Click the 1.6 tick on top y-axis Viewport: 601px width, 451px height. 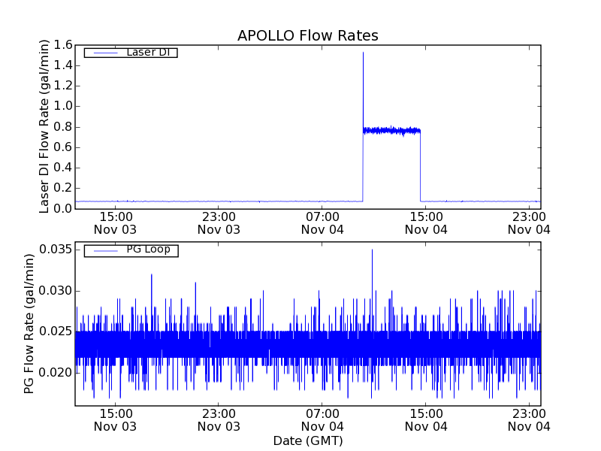[x=62, y=45]
